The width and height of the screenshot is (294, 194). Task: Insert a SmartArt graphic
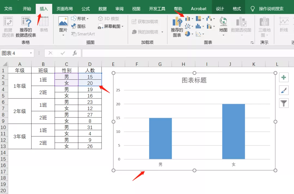(x=83, y=34)
